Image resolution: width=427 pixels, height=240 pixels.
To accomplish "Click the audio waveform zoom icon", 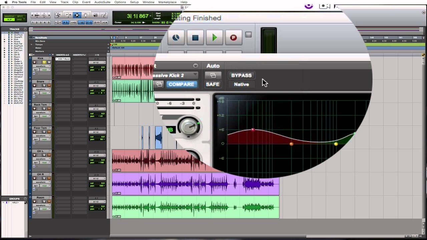I will (x=37, y=15).
